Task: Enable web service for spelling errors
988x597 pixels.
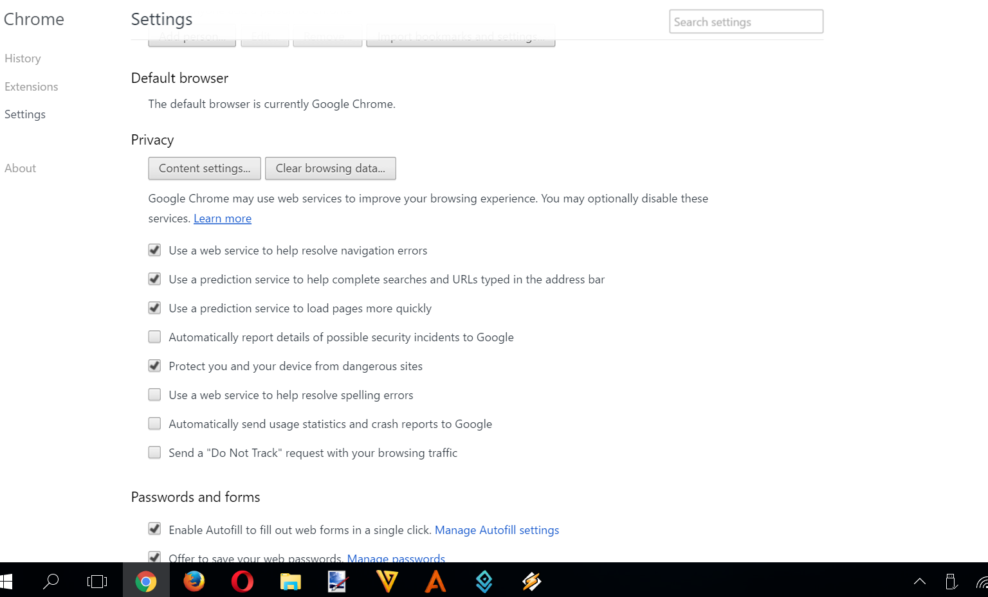Action: [154, 395]
